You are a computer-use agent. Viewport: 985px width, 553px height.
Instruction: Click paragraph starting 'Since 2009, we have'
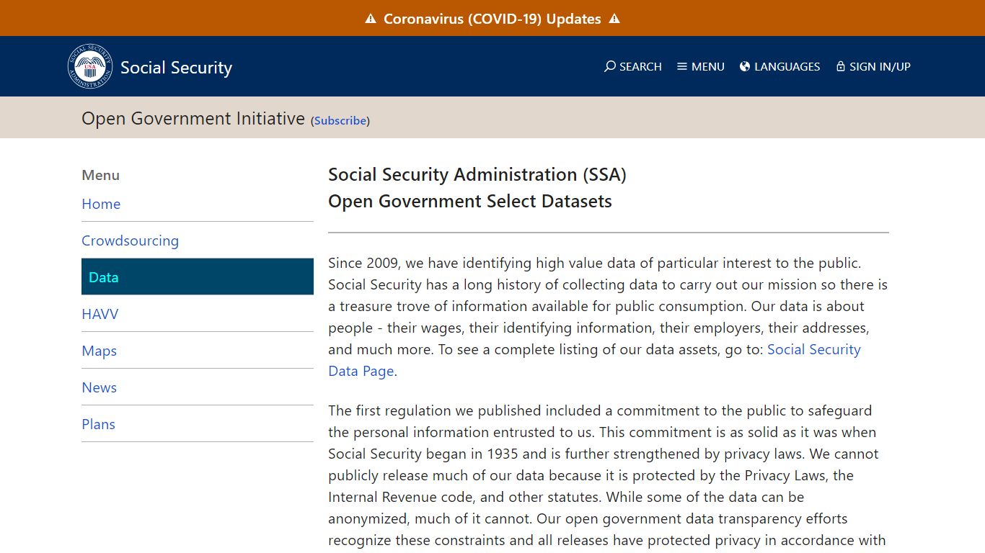(608, 317)
